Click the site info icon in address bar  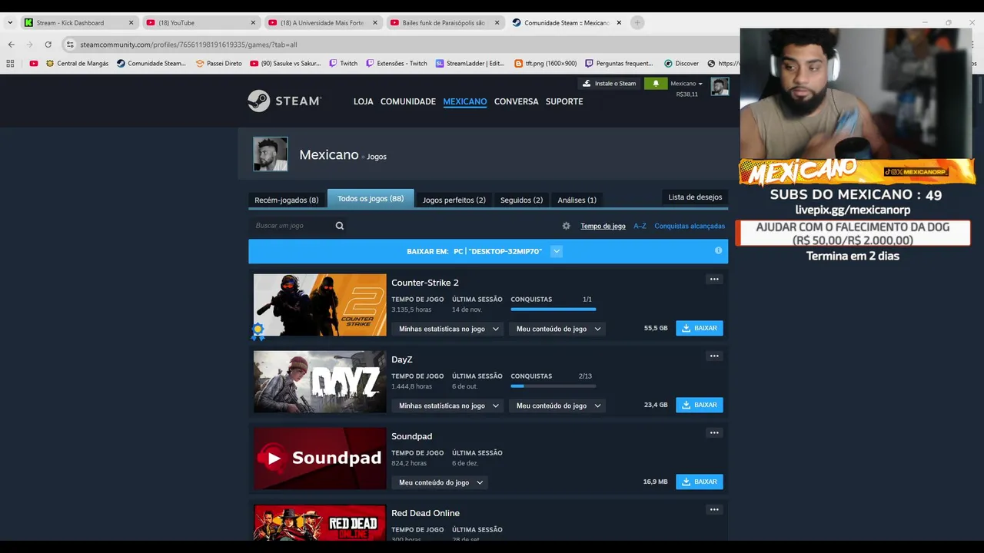tap(70, 45)
